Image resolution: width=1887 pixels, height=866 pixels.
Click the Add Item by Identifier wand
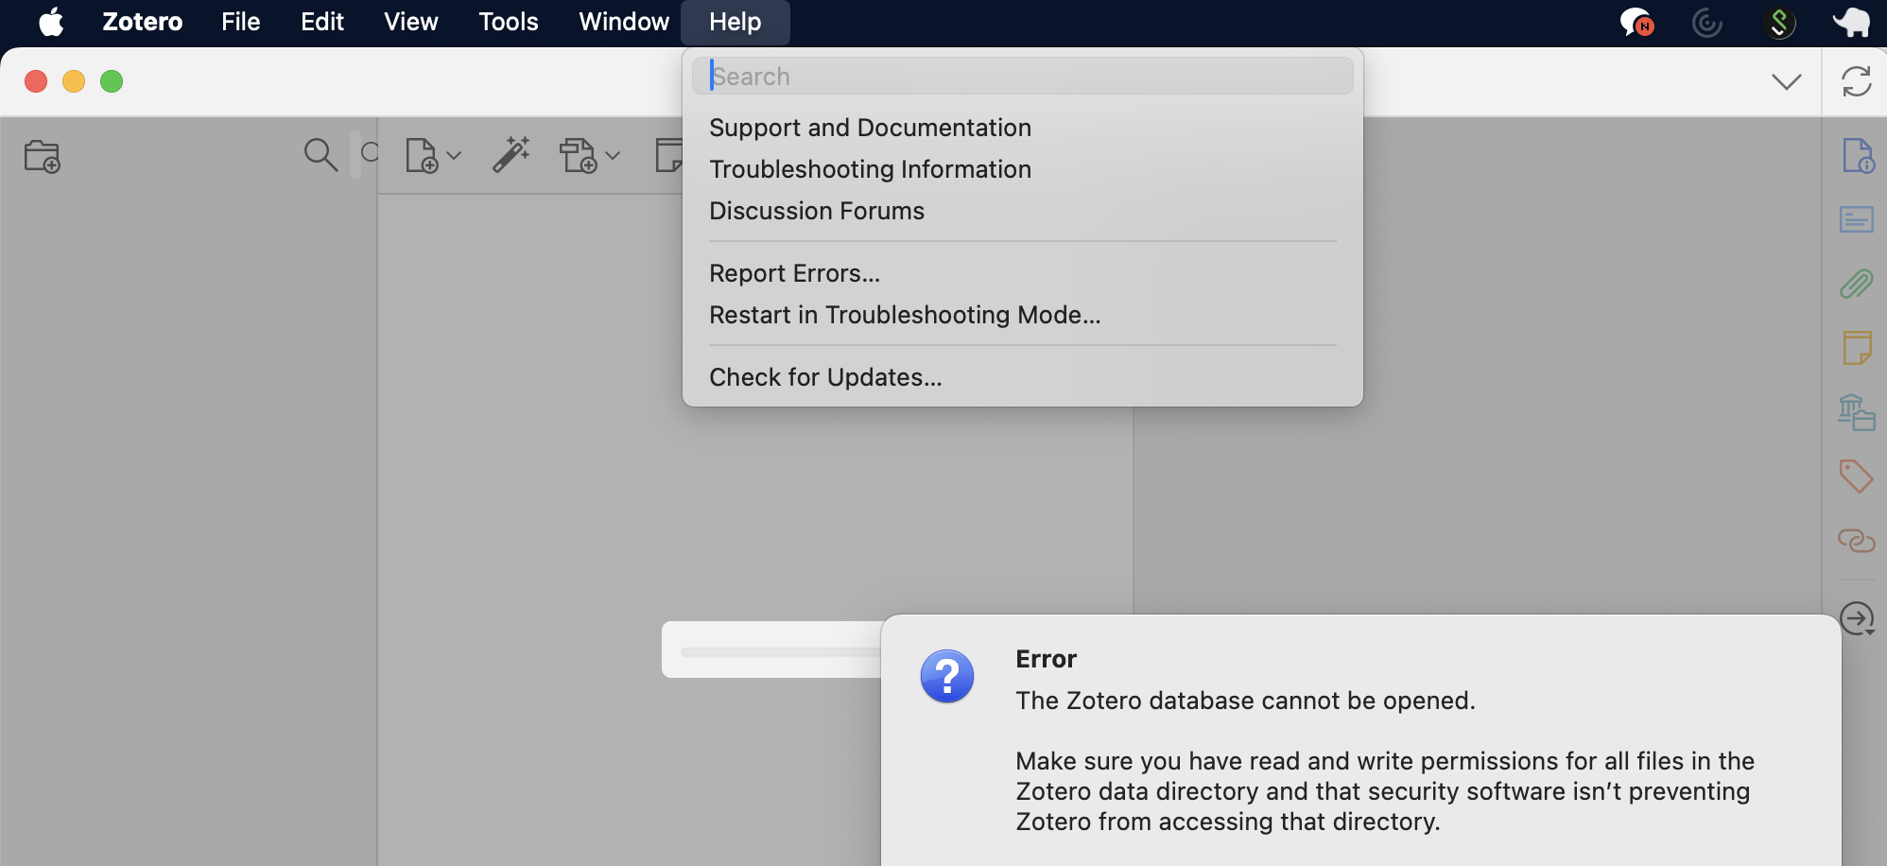tap(511, 154)
